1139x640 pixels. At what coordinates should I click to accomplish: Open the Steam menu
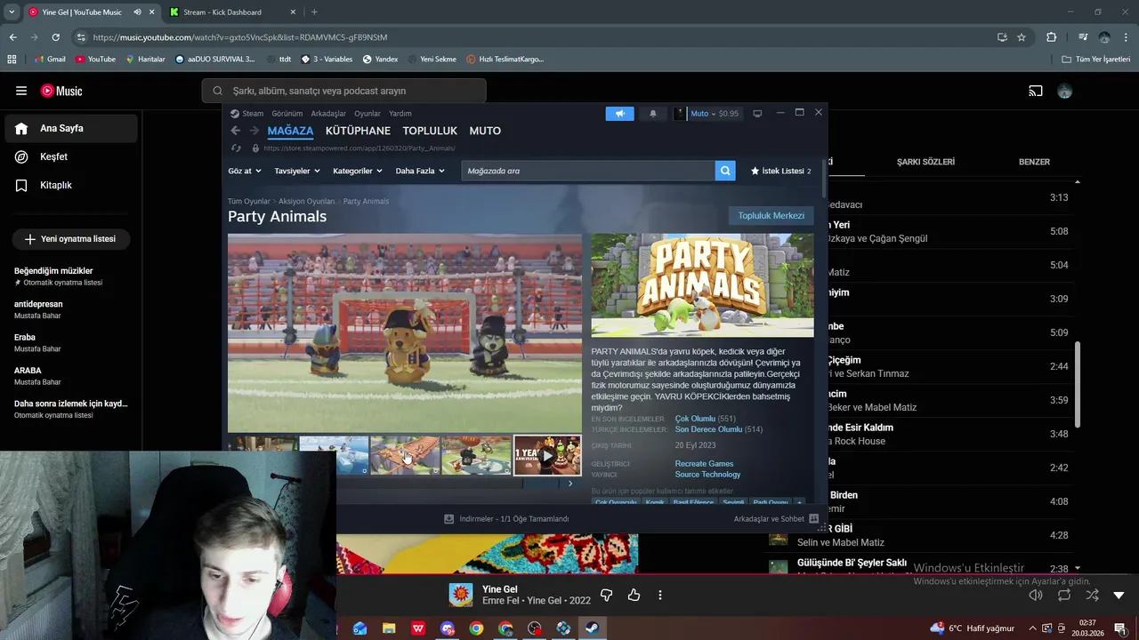(247, 114)
